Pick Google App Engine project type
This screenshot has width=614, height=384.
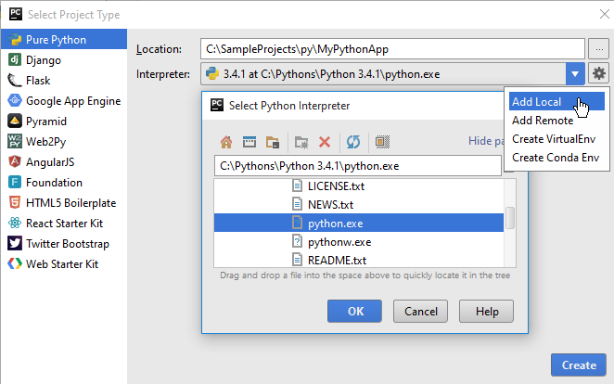click(x=64, y=100)
